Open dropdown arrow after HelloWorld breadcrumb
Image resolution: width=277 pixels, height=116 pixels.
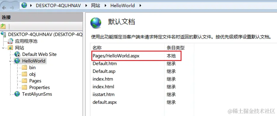coord(141,5)
